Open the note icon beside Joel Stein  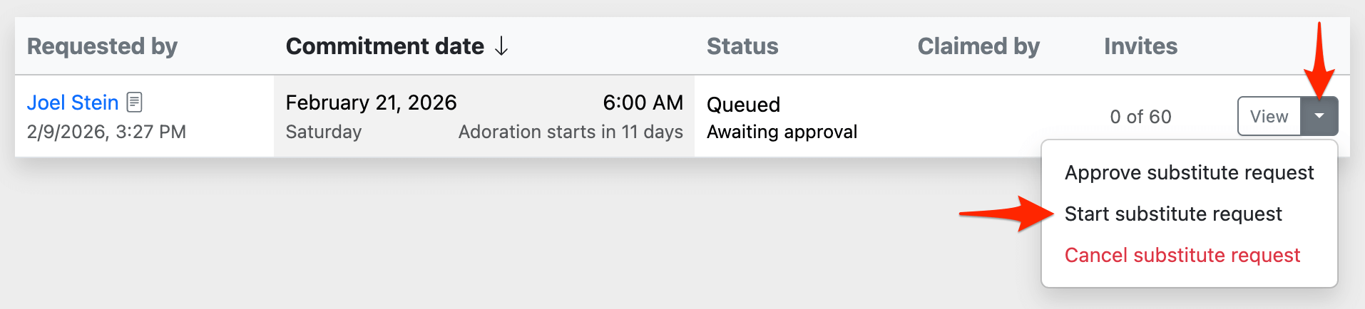tap(134, 103)
